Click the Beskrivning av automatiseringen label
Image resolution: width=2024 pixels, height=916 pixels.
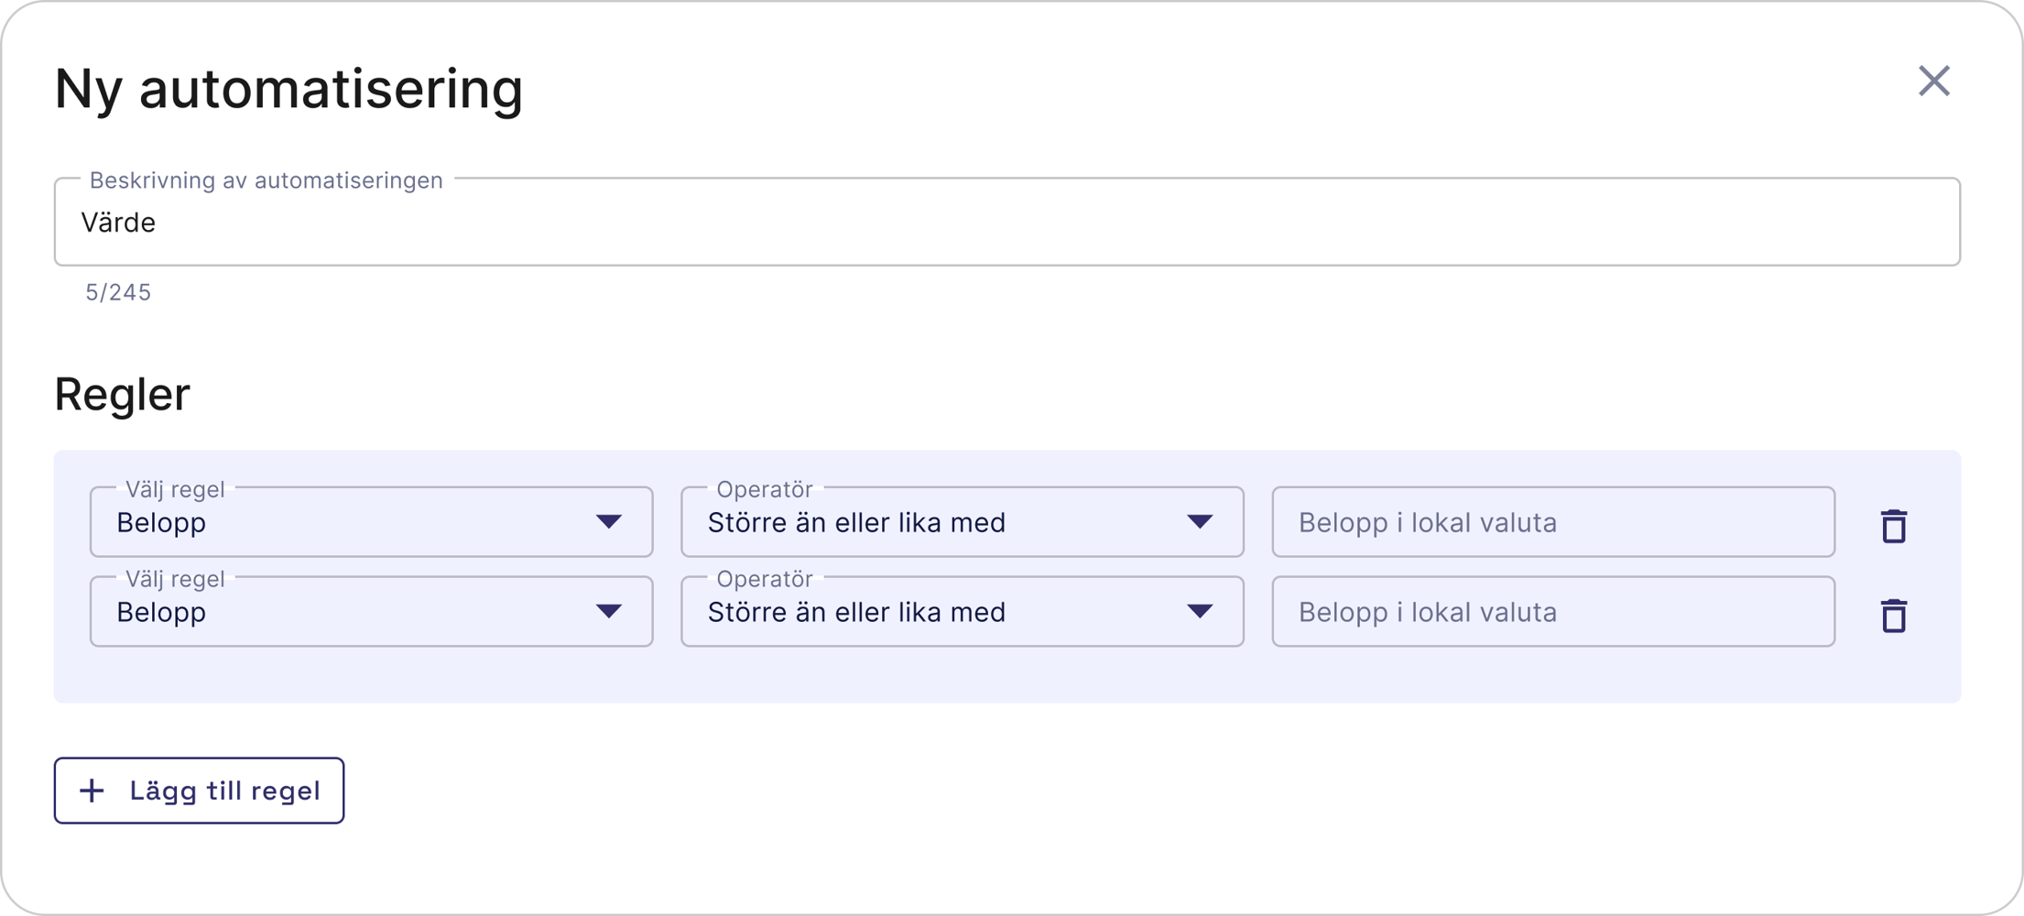(267, 180)
